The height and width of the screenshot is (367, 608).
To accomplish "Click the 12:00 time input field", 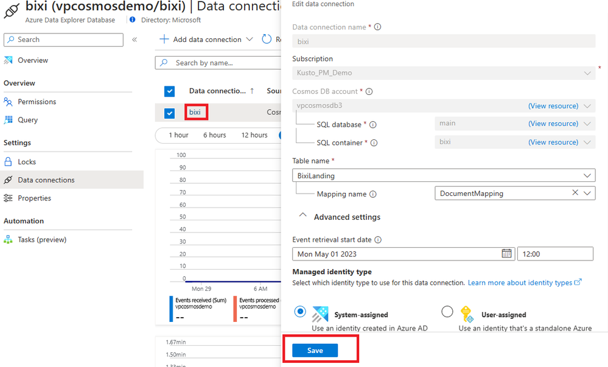I will click(x=555, y=254).
